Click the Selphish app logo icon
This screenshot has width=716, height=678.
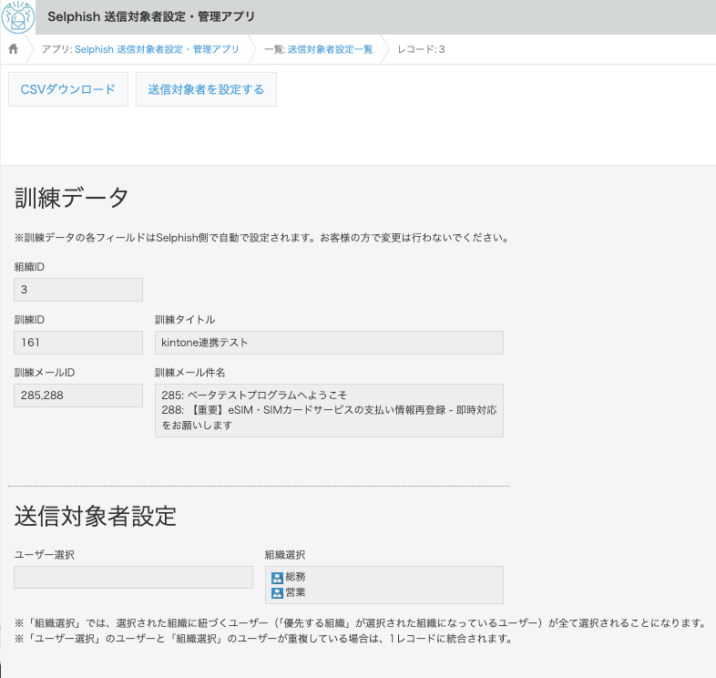(18, 17)
